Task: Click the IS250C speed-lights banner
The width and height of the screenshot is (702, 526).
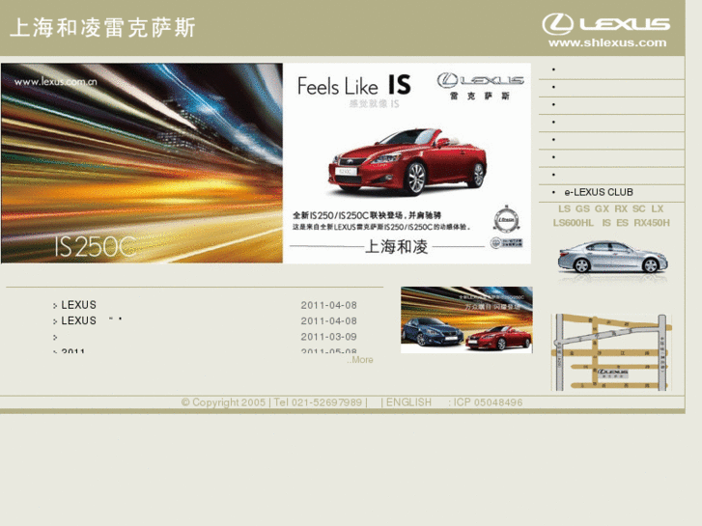Action: (142, 163)
